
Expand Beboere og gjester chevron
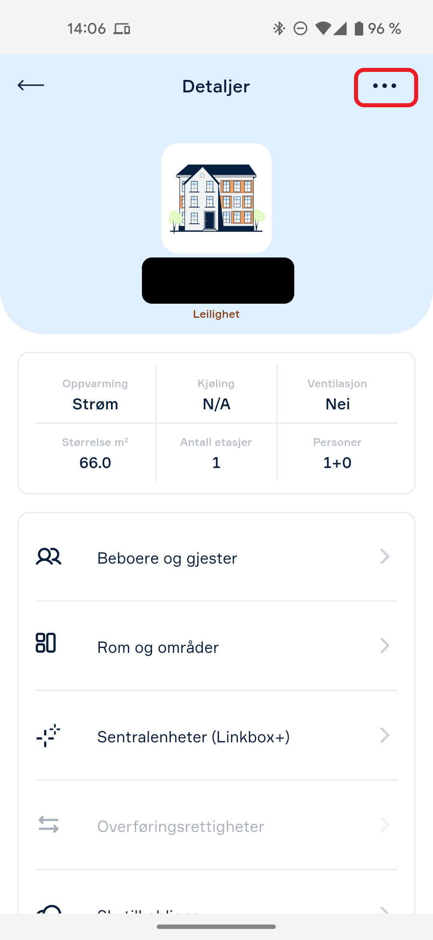click(384, 557)
